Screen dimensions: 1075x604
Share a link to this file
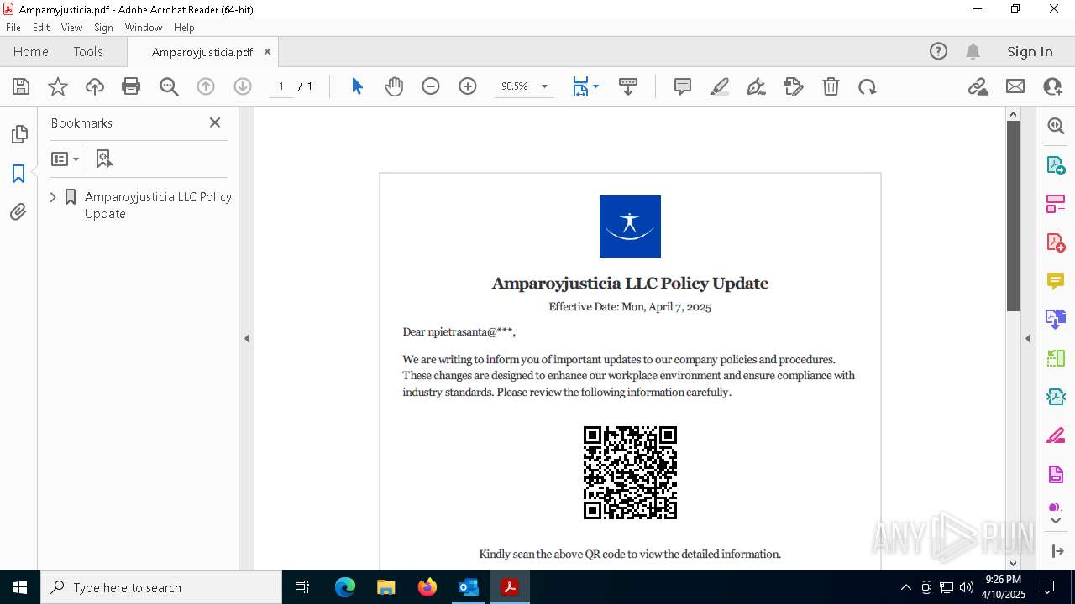click(x=978, y=86)
